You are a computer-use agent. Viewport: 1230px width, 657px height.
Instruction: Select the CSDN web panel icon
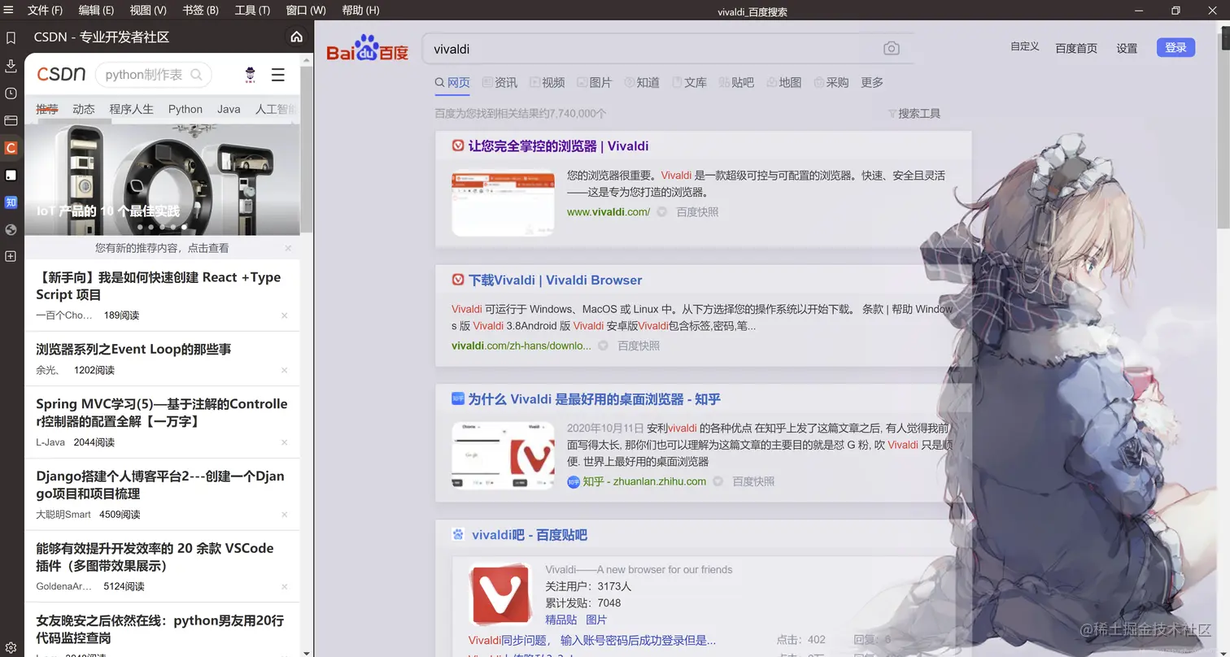11,147
